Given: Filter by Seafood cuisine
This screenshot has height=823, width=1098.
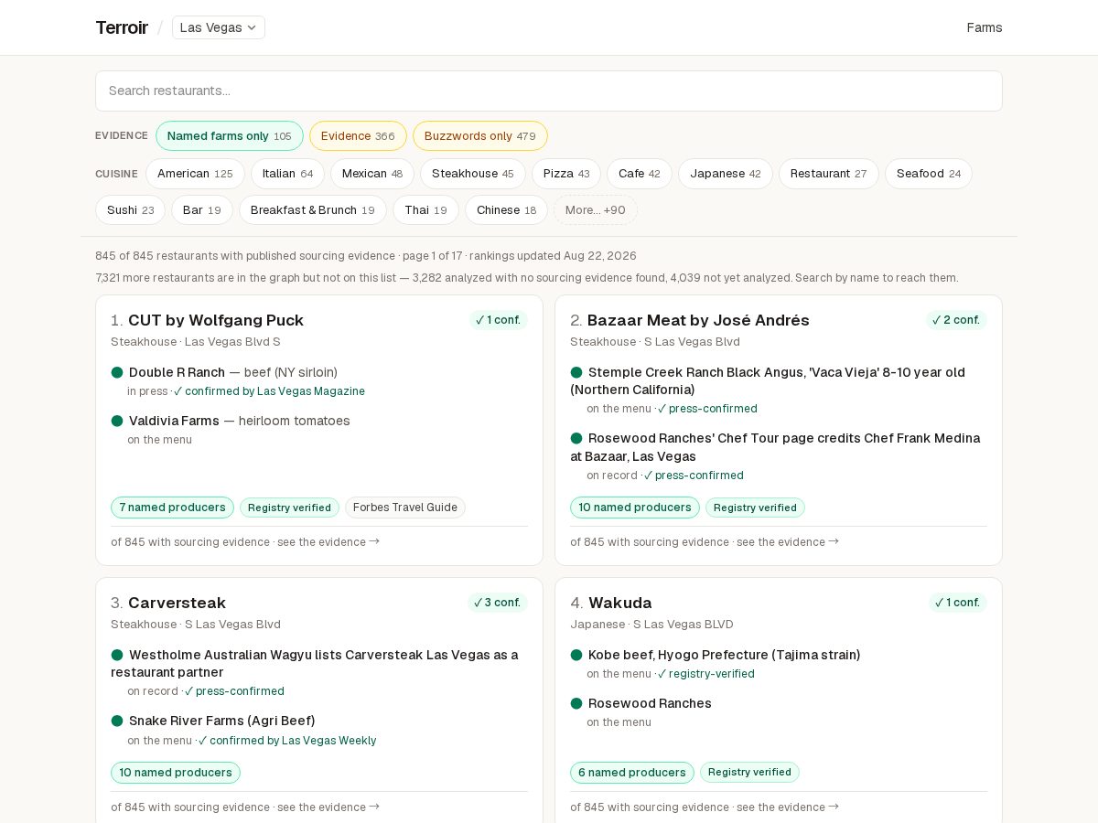Looking at the screenshot, I should coord(929,174).
